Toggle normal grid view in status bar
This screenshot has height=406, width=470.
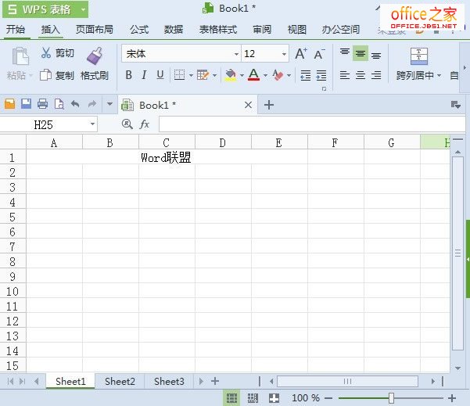point(231,398)
